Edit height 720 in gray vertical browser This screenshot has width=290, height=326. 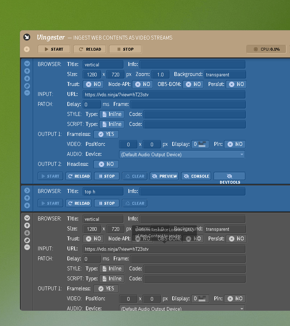point(115,229)
